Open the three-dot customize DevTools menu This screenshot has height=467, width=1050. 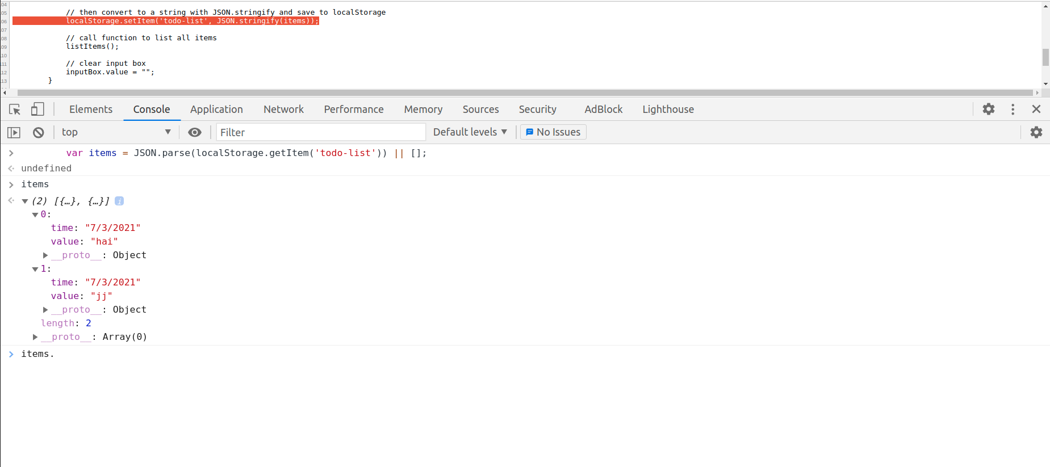point(1013,110)
